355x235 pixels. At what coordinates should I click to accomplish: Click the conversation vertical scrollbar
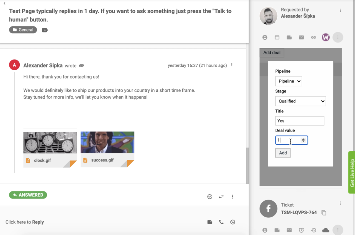(247, 166)
